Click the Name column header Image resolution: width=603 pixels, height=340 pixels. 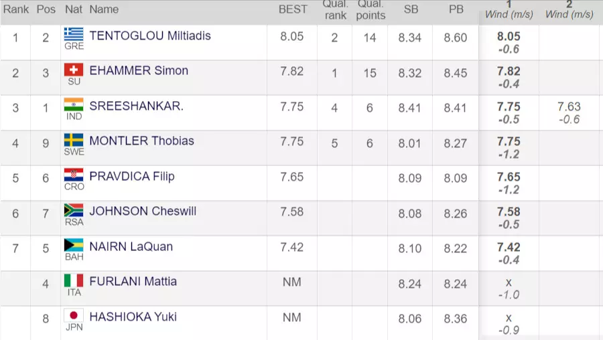pyautogui.click(x=104, y=9)
